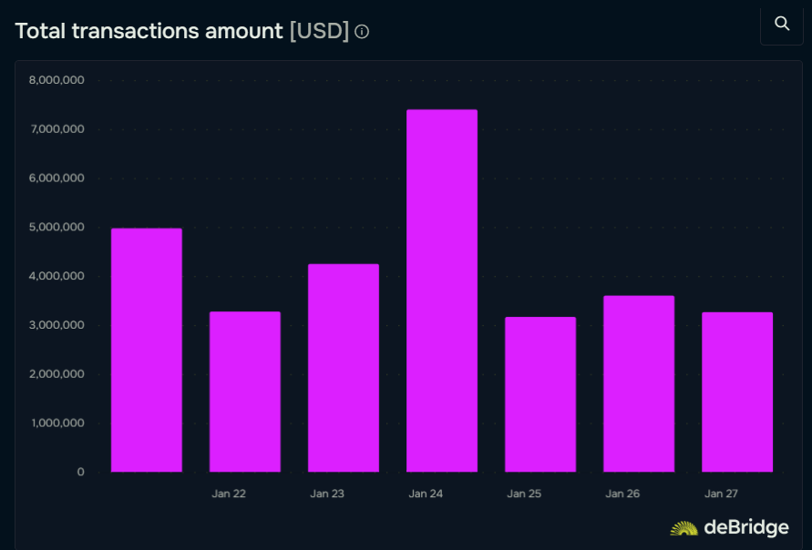This screenshot has height=550, width=812.
Task: Select the last bar above Jan 27
Action: tap(737, 393)
